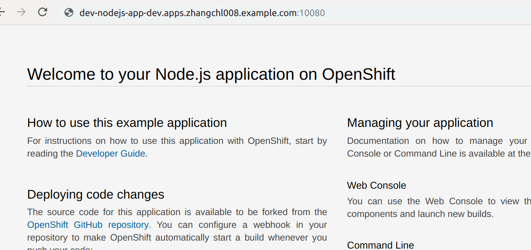Click the 'How to use this example application' heading
Screen dimensions: 531x250
127,123
